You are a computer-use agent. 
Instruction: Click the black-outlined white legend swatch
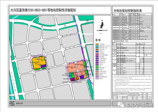(97, 75)
